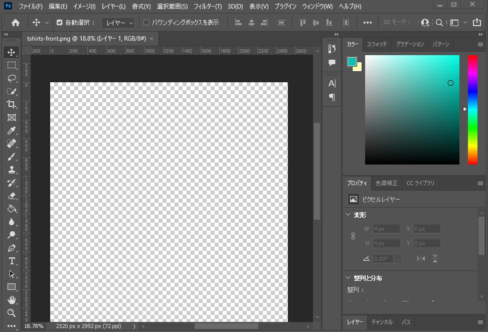The image size is (488, 332).
Task: Collapse the 整列と分布 section
Action: pos(349,278)
